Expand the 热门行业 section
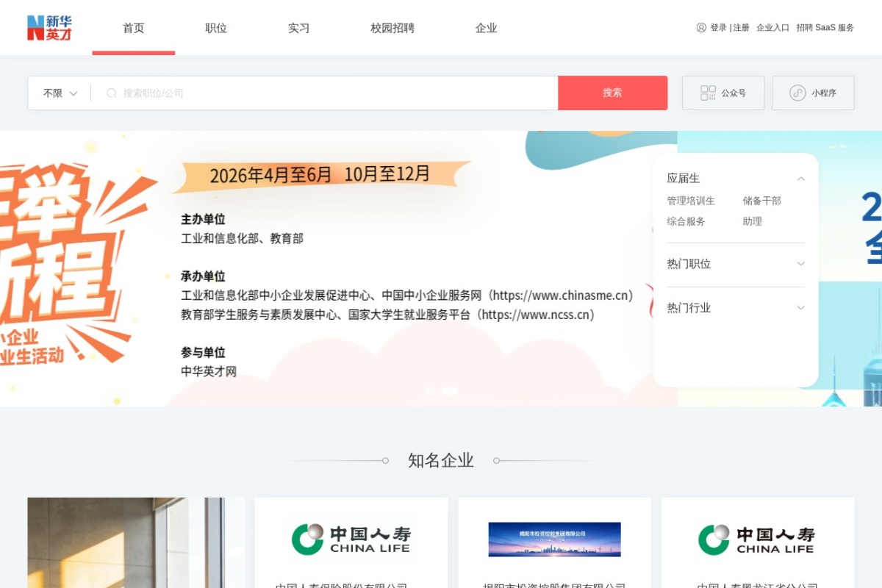Viewport: 882px width, 588px height. coord(736,308)
